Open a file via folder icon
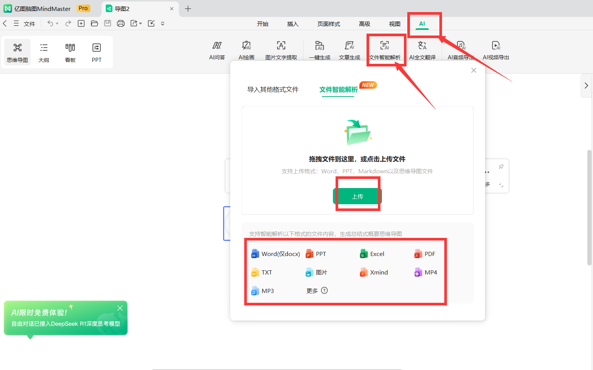The height and width of the screenshot is (370, 593). (x=94, y=23)
